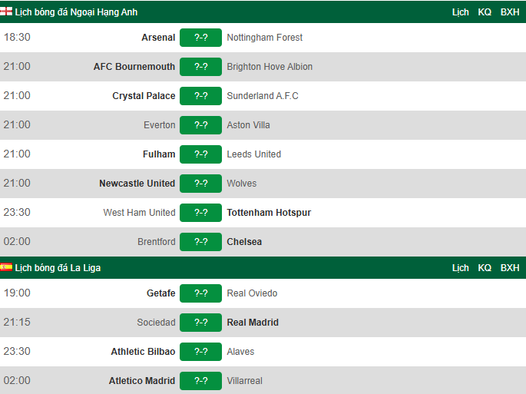The image size is (526, 394).
Task: Click the Arsenal vs Nottingham Forest score button
Action: pos(200,38)
